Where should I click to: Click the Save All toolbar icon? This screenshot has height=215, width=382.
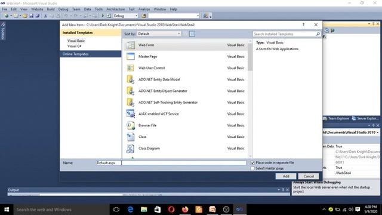(38, 16)
